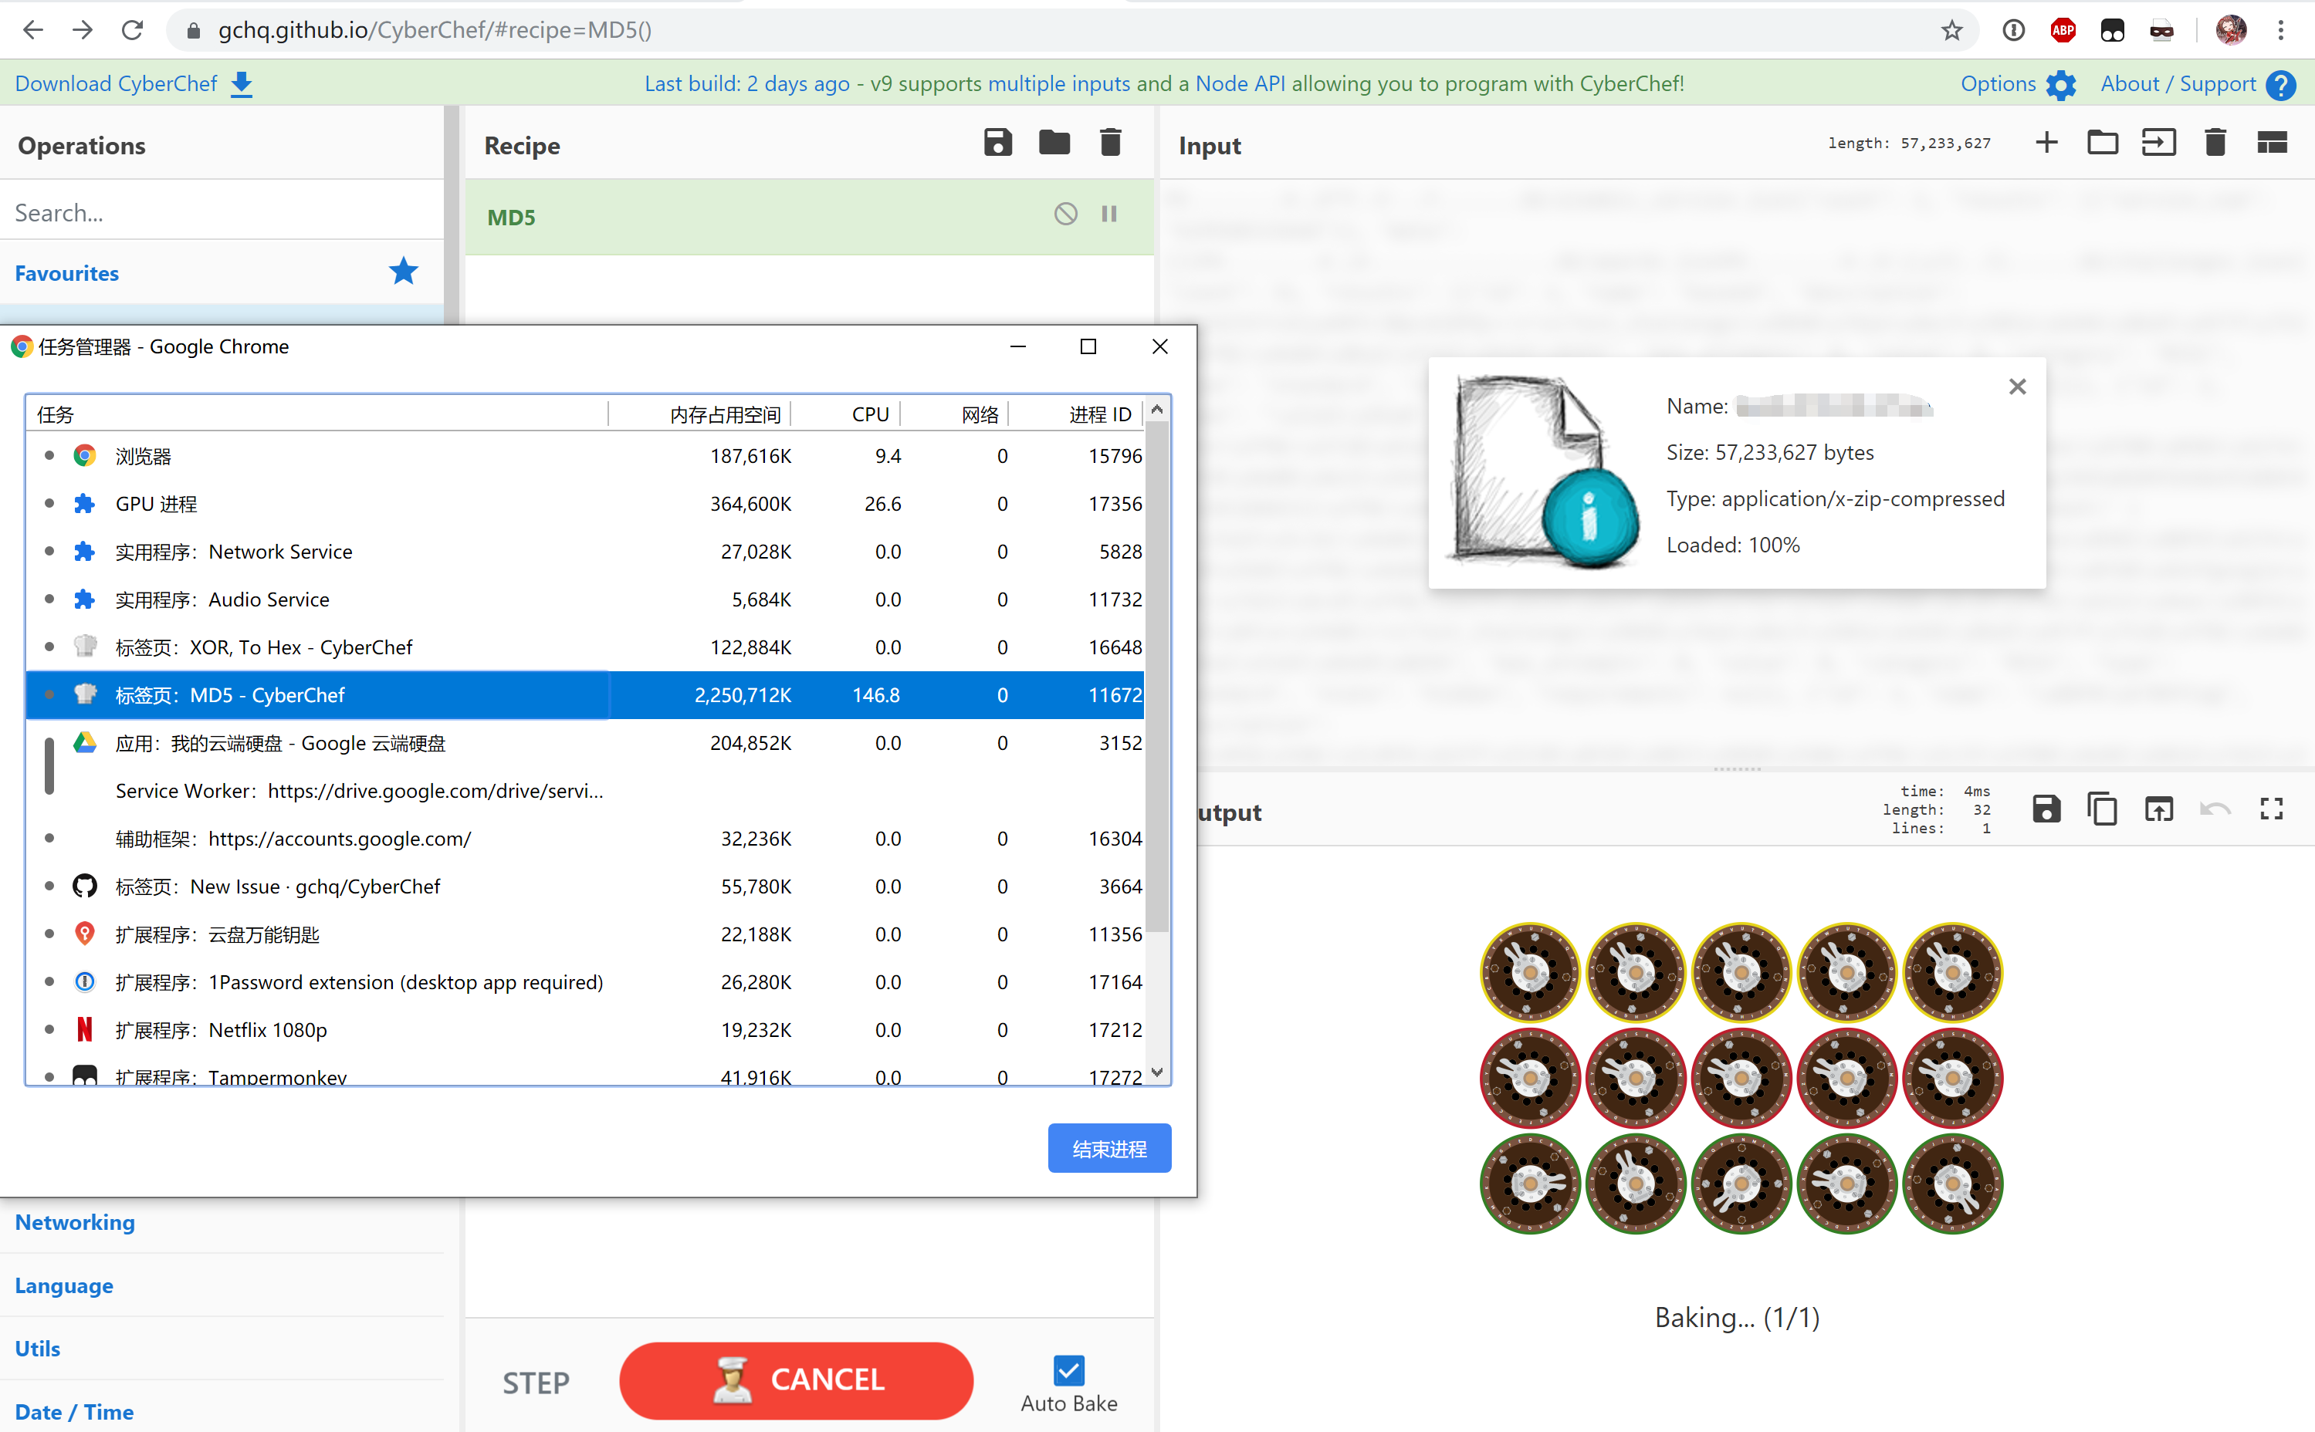This screenshot has height=1432, width=2315.
Task: Undo output switch
Action: tap(2215, 809)
